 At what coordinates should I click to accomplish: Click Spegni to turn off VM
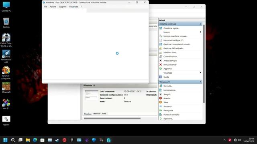[167, 94]
